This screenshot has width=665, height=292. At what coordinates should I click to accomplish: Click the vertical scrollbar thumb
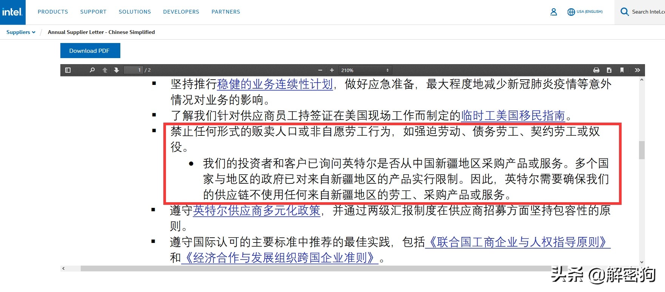click(x=642, y=150)
